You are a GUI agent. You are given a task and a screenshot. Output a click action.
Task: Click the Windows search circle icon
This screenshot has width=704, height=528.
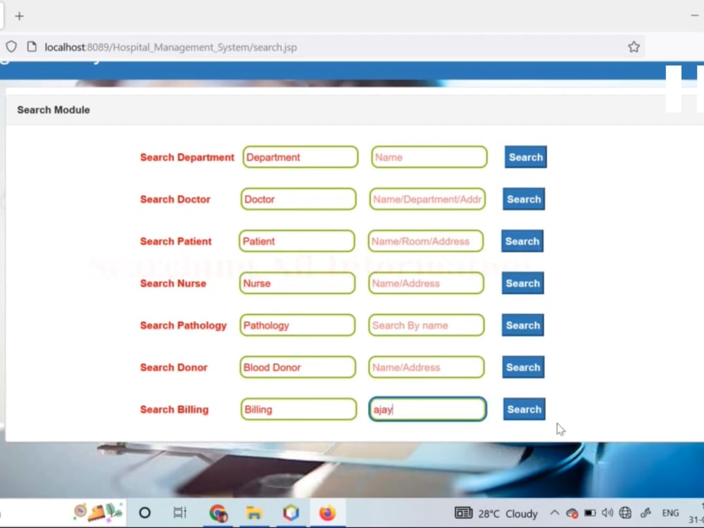click(144, 513)
